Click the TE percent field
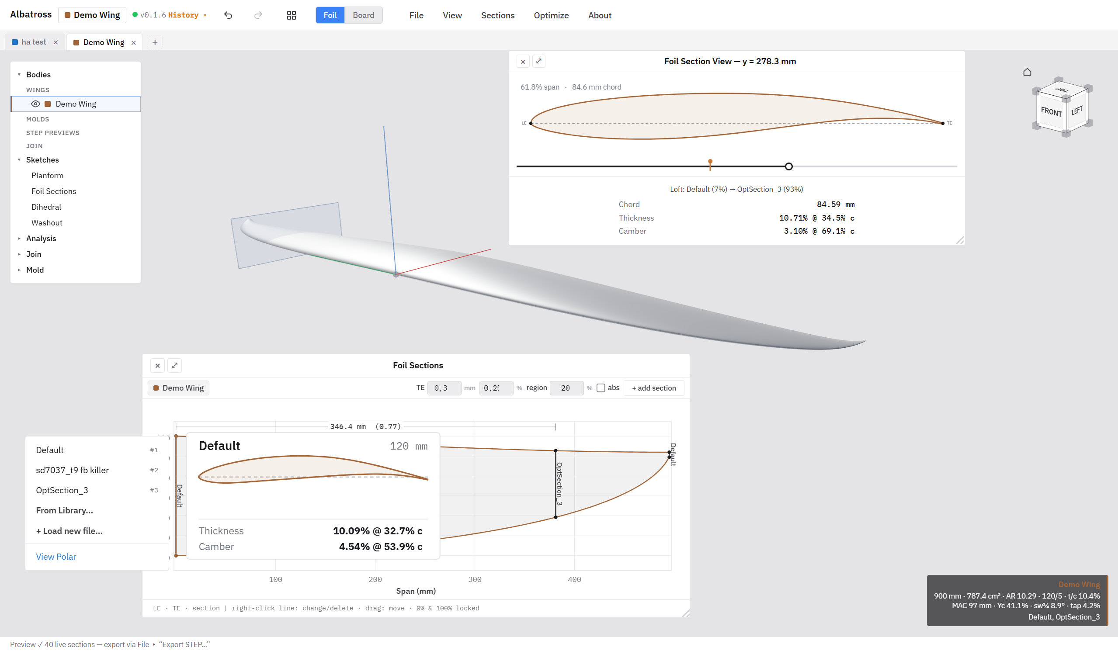The image size is (1118, 651). tap(496, 388)
